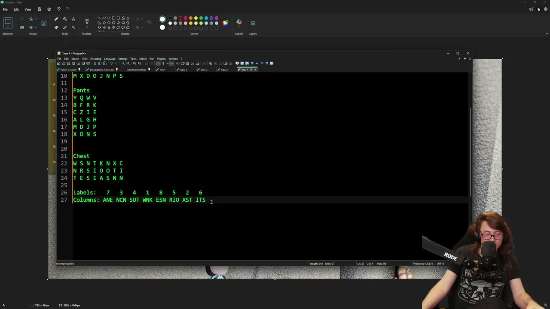The width and height of the screenshot is (550, 309).
Task: Pick the Eraser tool in Paint
Action: tap(56, 27)
